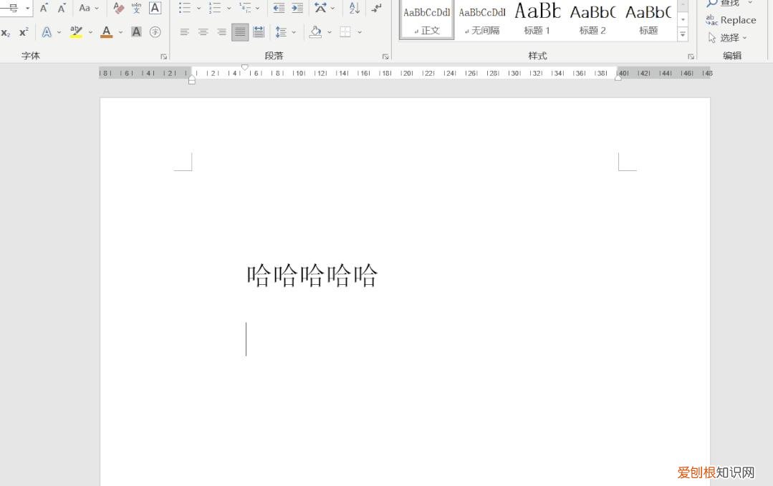Click the enclosed character icon
Image resolution: width=773 pixels, height=486 pixels.
(x=155, y=32)
